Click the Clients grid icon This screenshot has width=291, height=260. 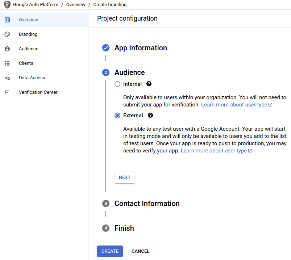7,63
